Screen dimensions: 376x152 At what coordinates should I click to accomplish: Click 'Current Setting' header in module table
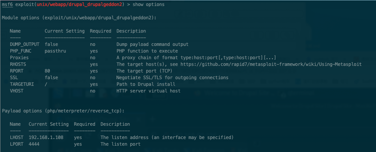click(x=65, y=31)
